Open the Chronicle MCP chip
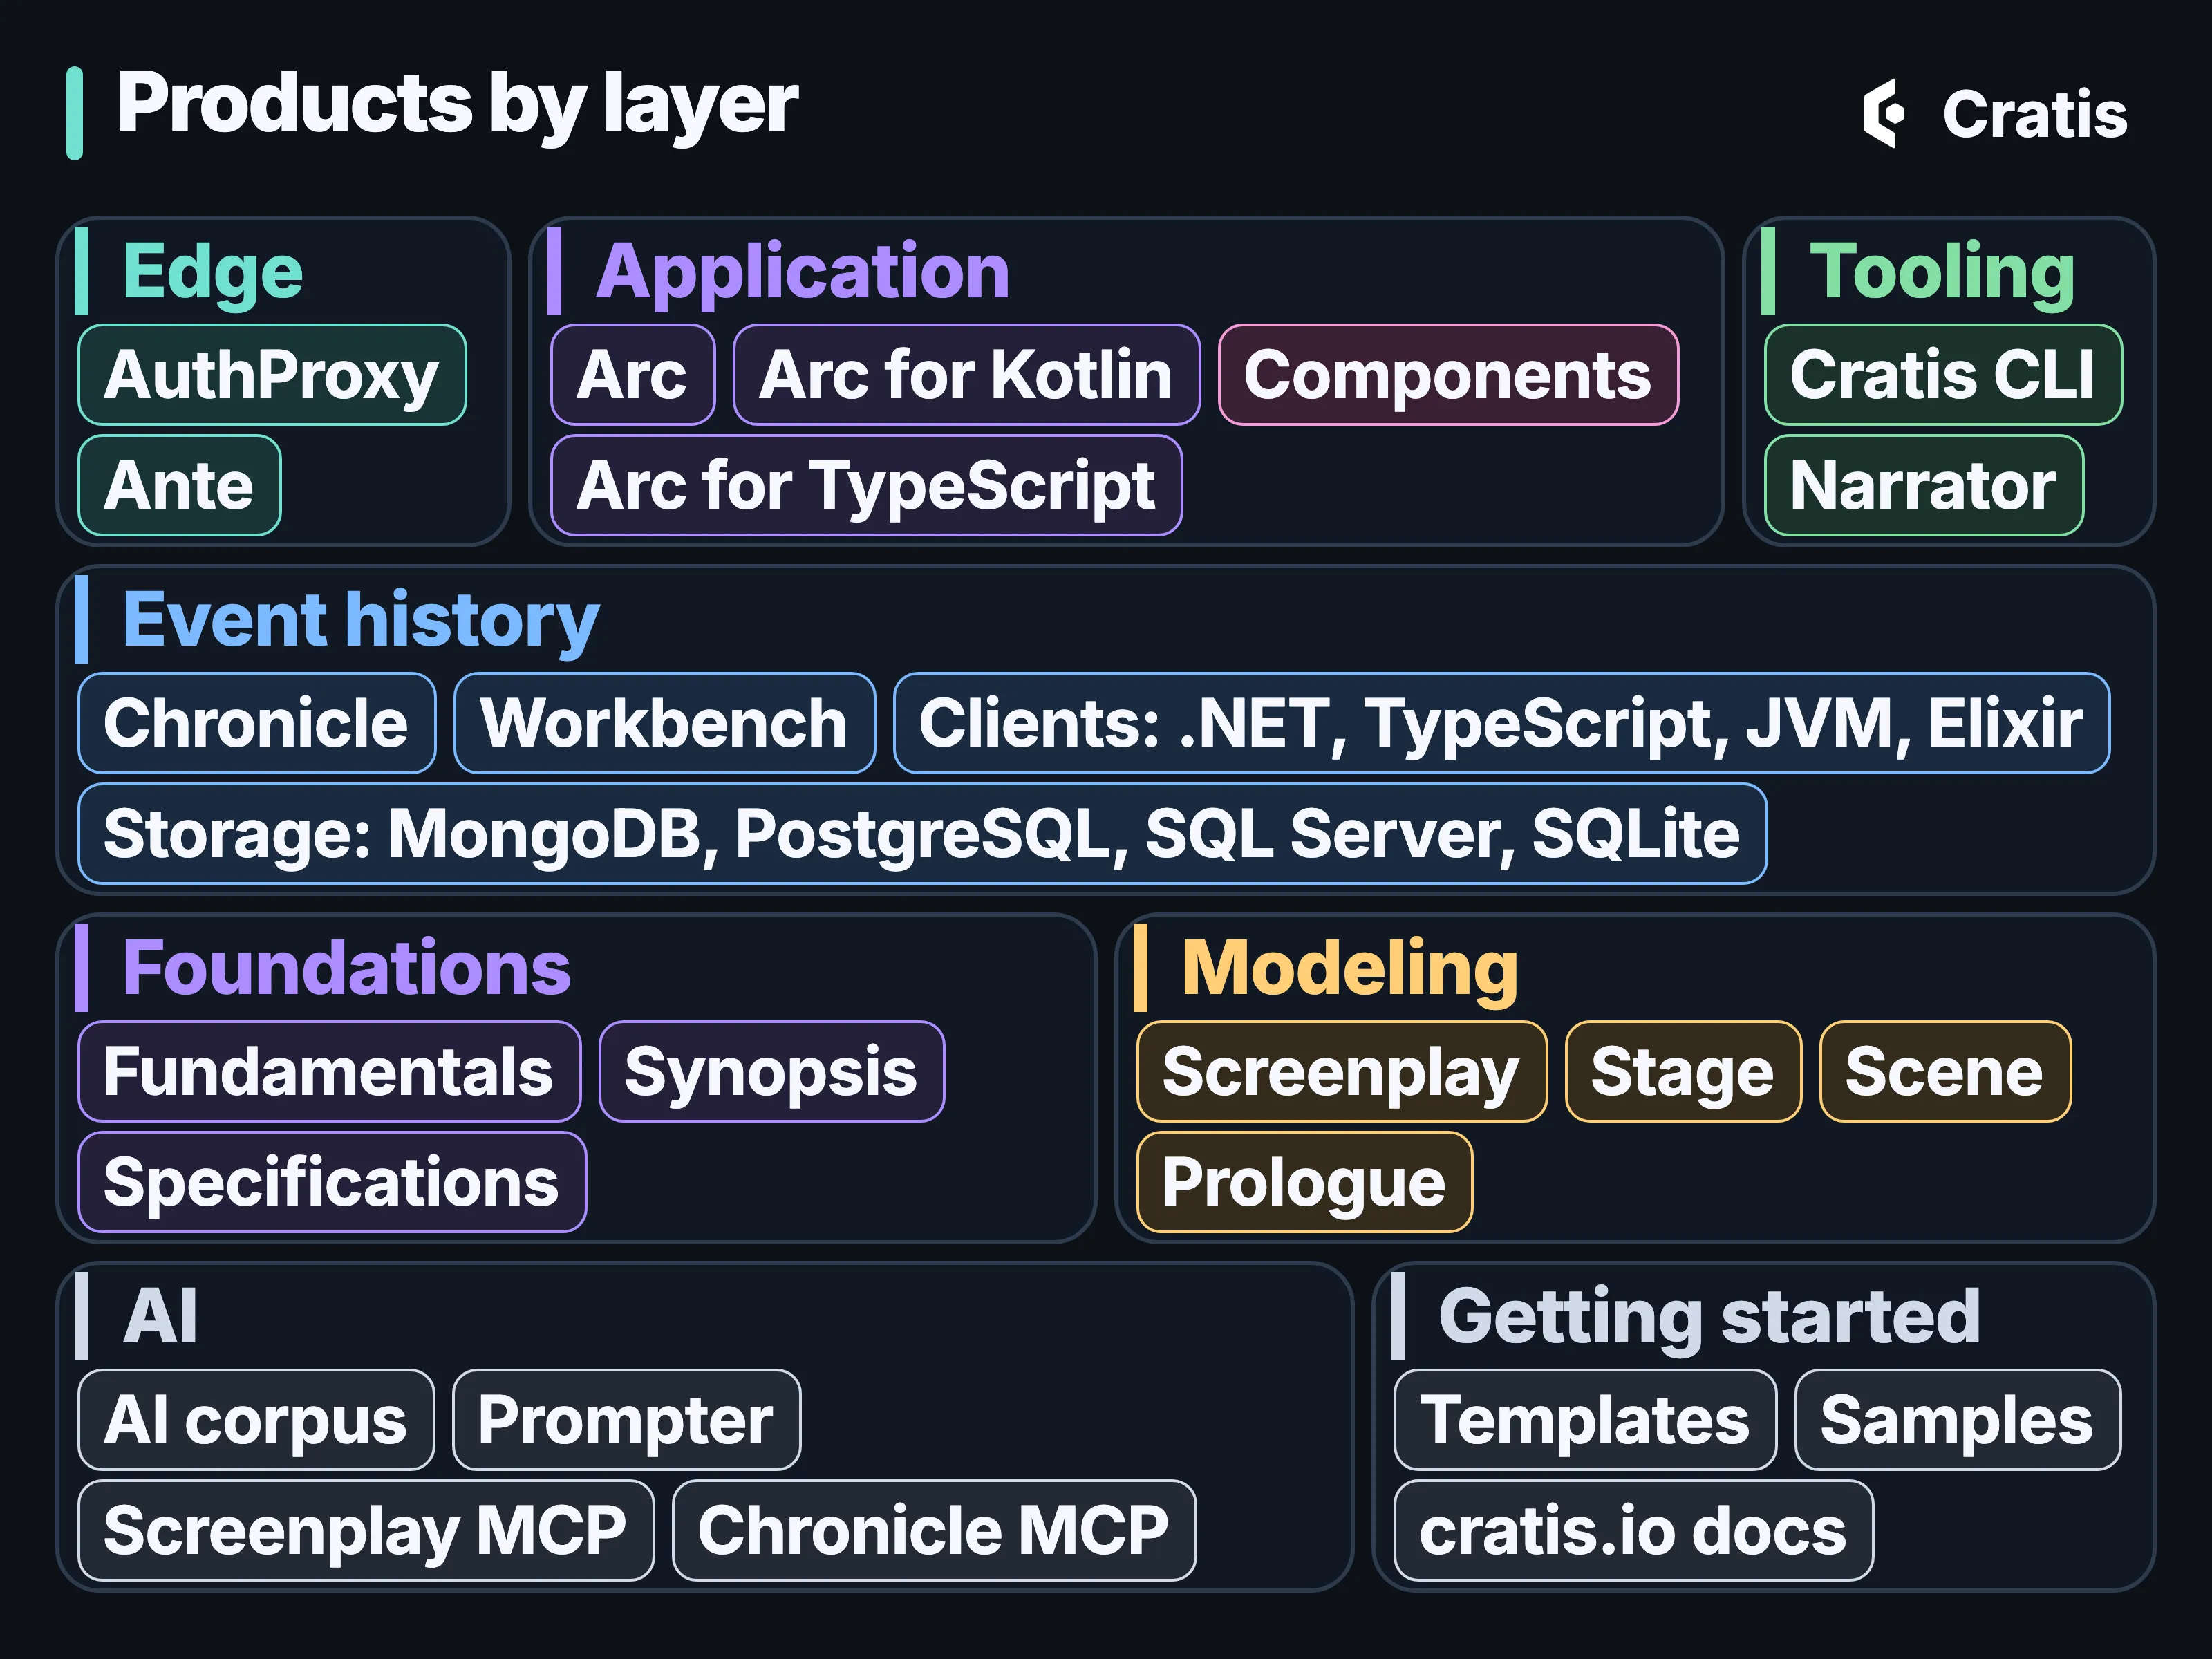The height and width of the screenshot is (1659, 2212). coord(934,1530)
